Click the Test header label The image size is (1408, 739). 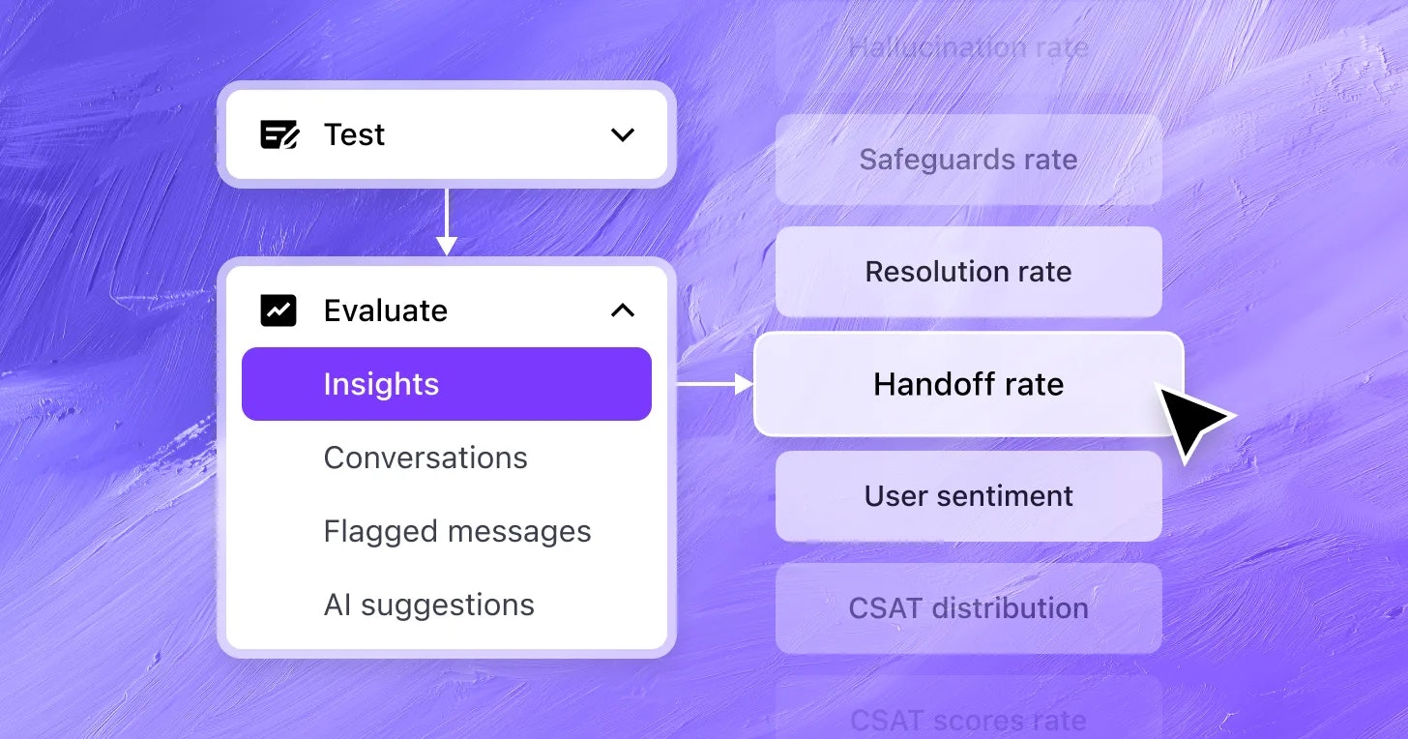pyautogui.click(x=354, y=134)
